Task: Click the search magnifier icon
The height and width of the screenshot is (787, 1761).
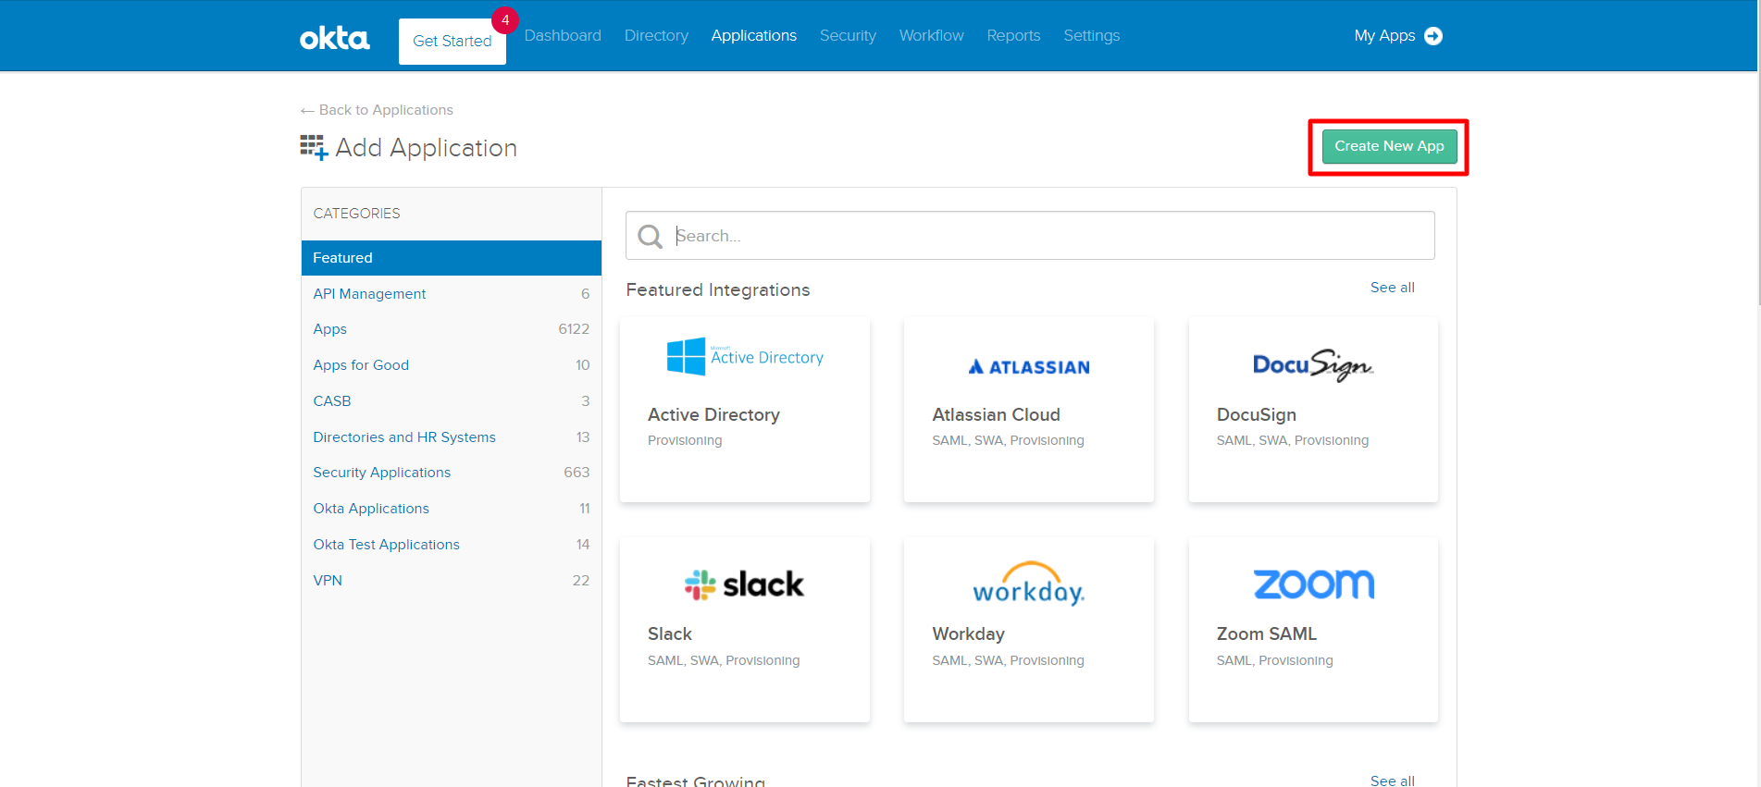Action: click(651, 237)
